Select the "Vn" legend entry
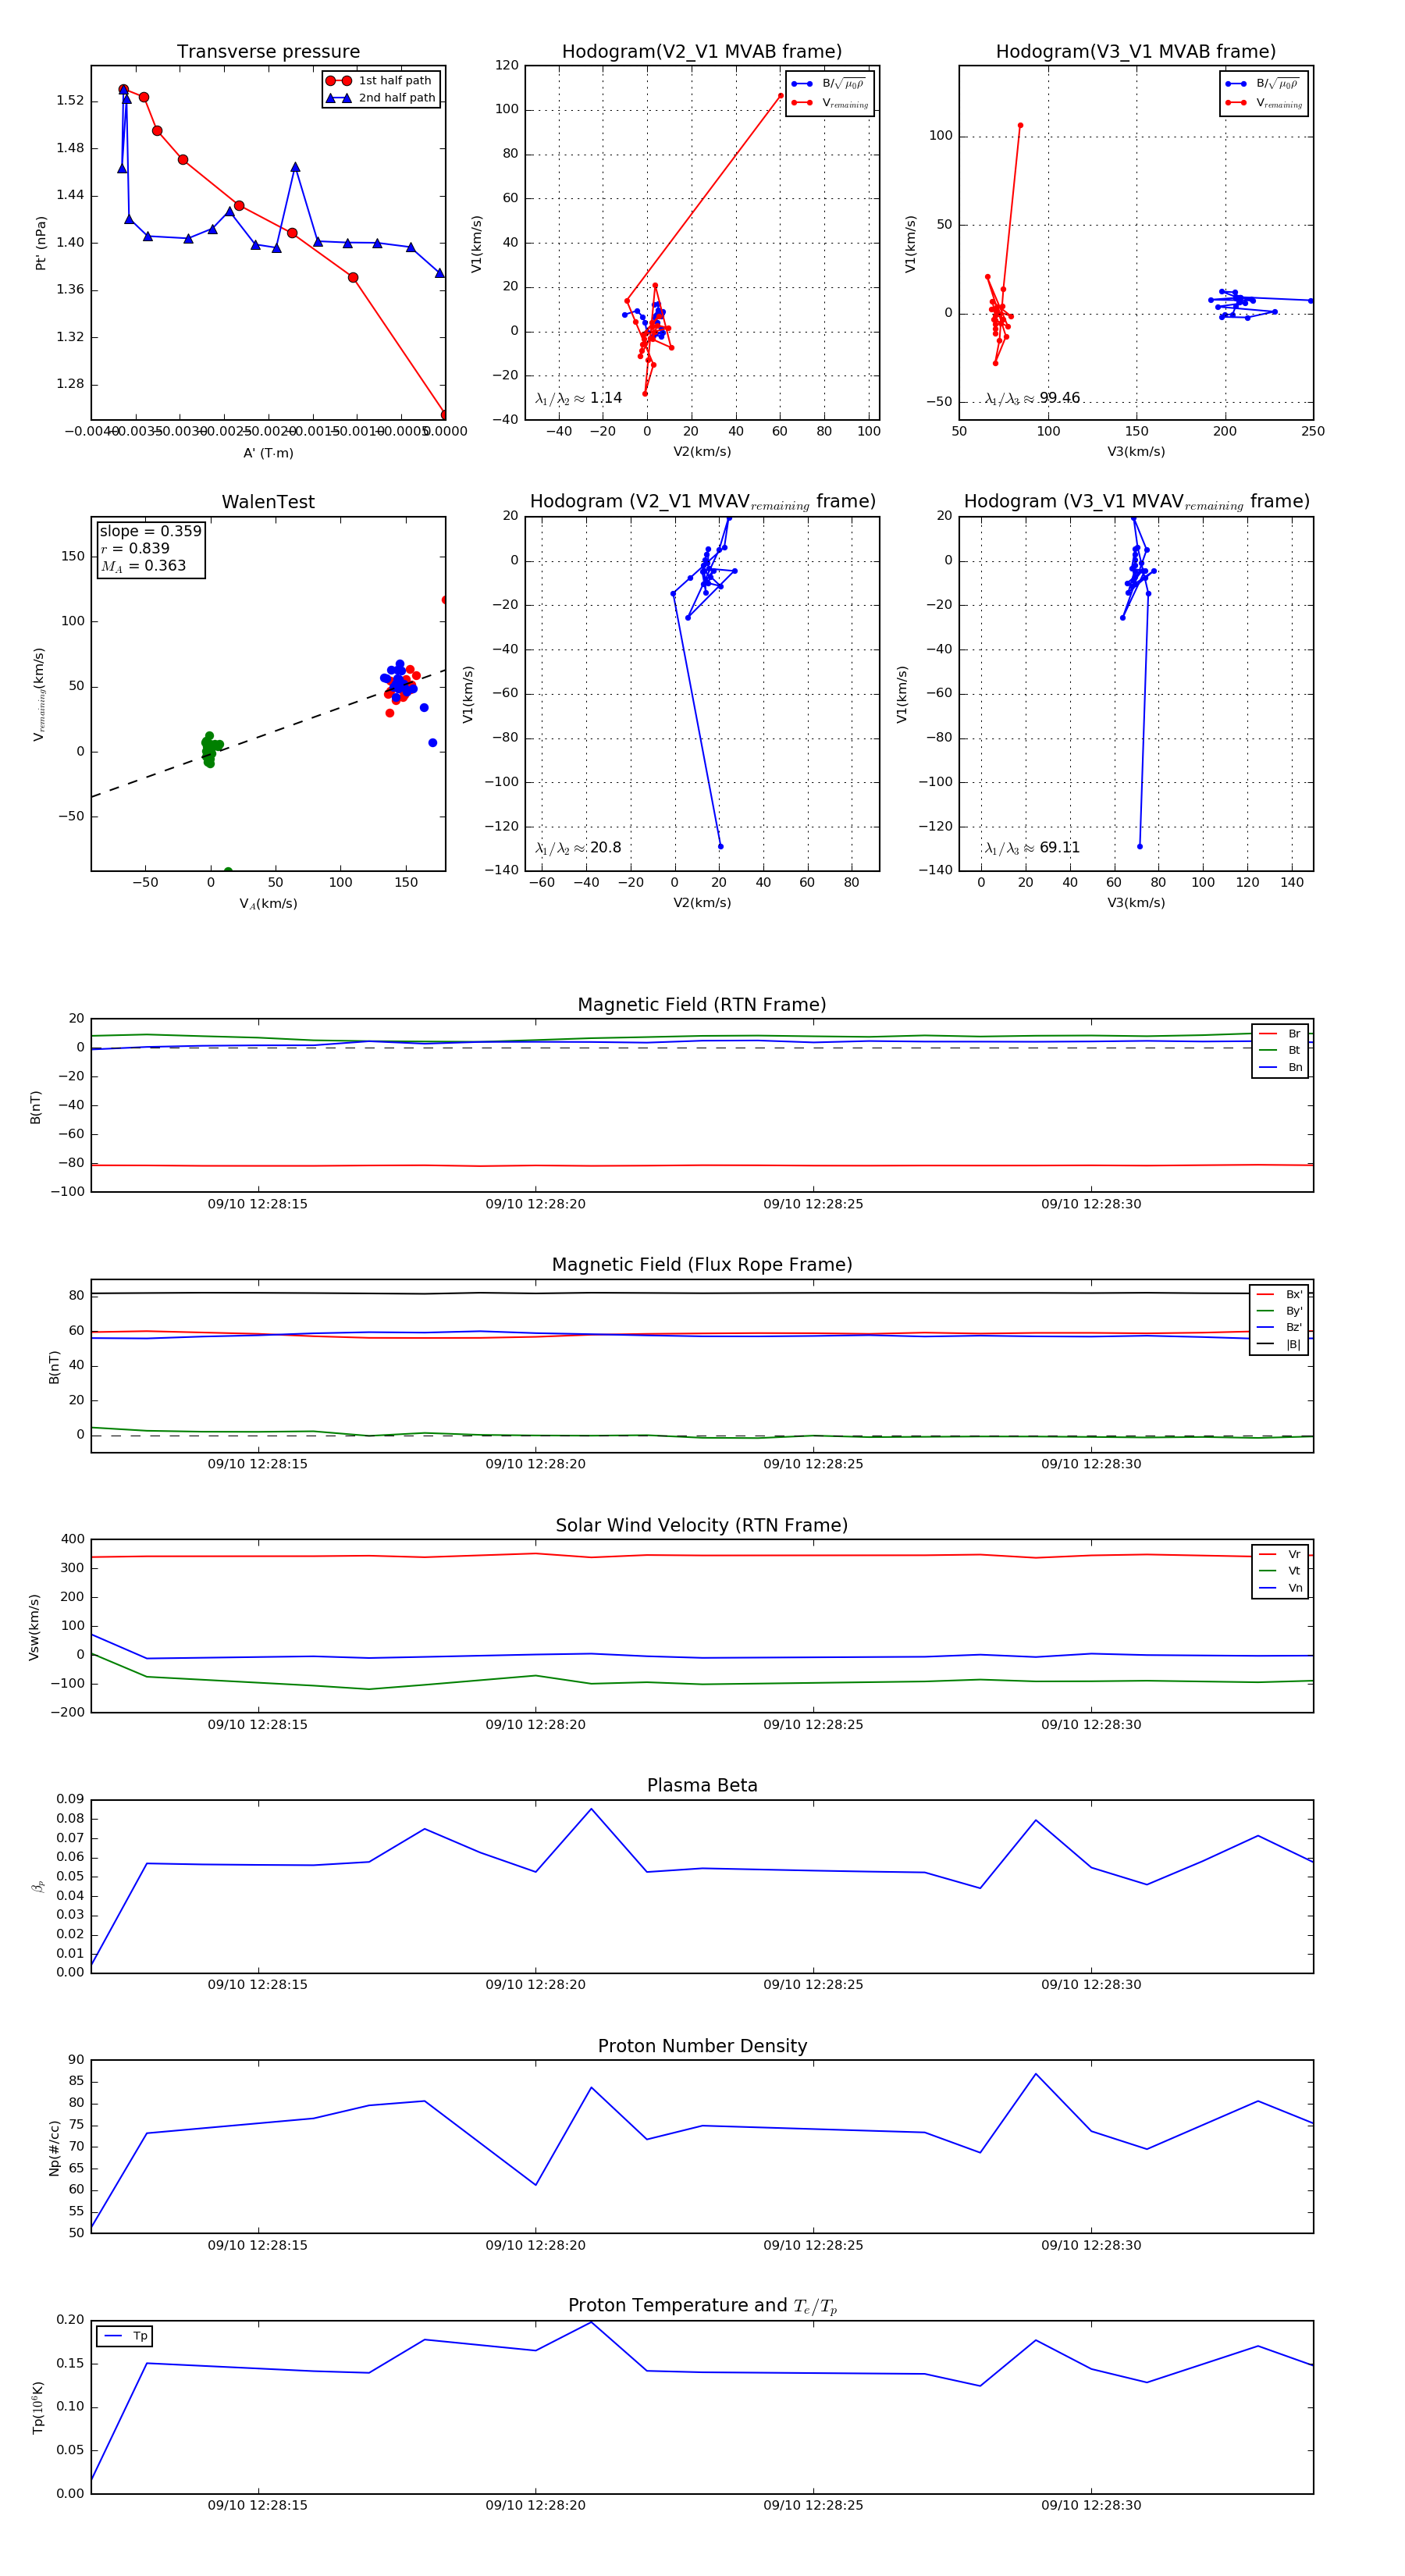 [1280, 1588]
